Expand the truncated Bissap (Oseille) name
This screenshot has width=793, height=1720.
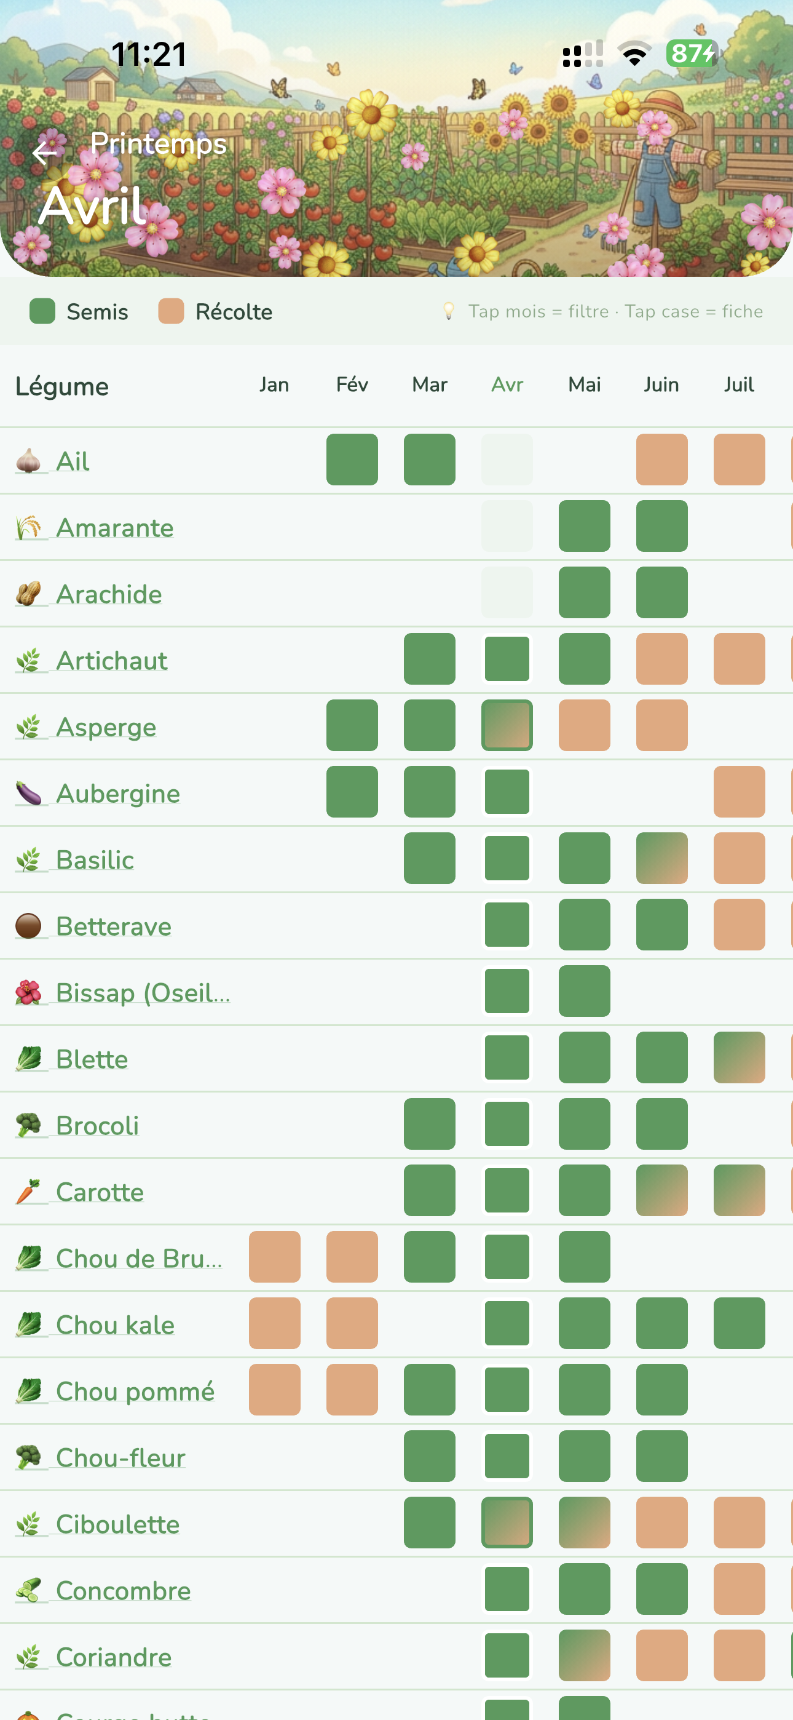coord(142,992)
